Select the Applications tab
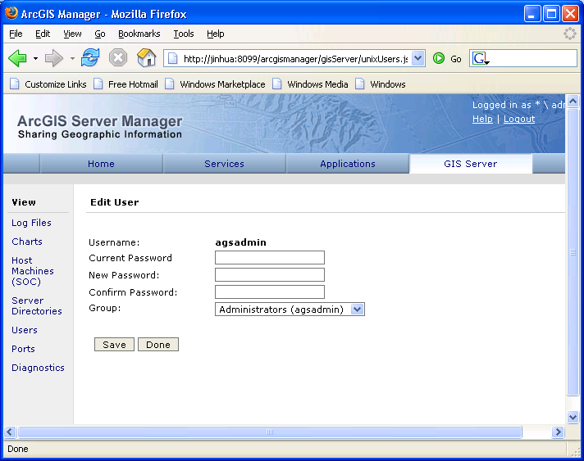Viewport: 584px width, 461px height. tap(348, 164)
